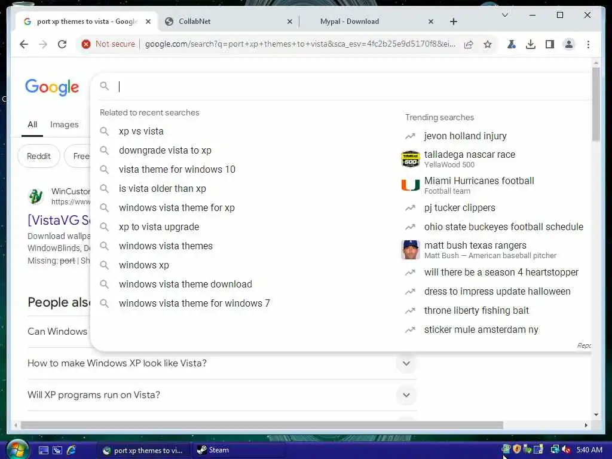Select the All results tab
Image resolution: width=612 pixels, height=459 pixels.
click(32, 125)
